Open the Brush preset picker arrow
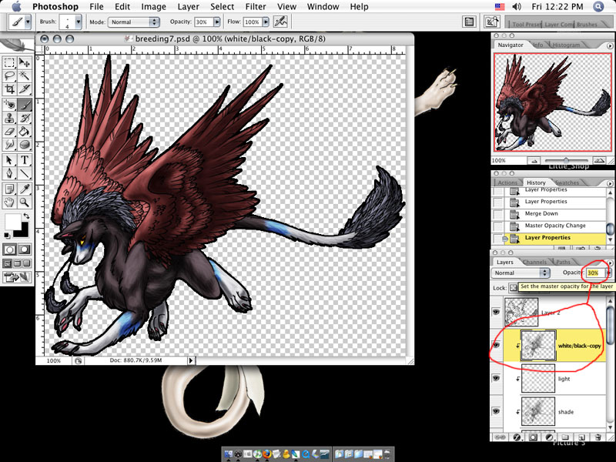616x462 pixels. [79, 22]
